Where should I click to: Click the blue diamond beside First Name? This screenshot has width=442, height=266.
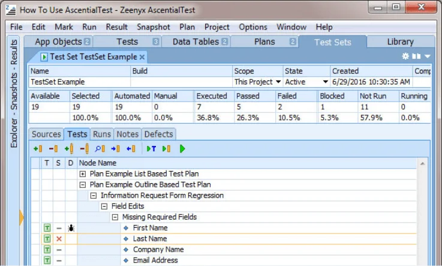point(126,228)
